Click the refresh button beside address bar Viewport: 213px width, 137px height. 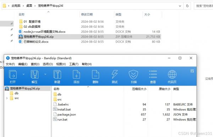click(187, 6)
